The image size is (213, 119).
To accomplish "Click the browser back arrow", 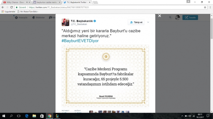I will coord(3,7).
